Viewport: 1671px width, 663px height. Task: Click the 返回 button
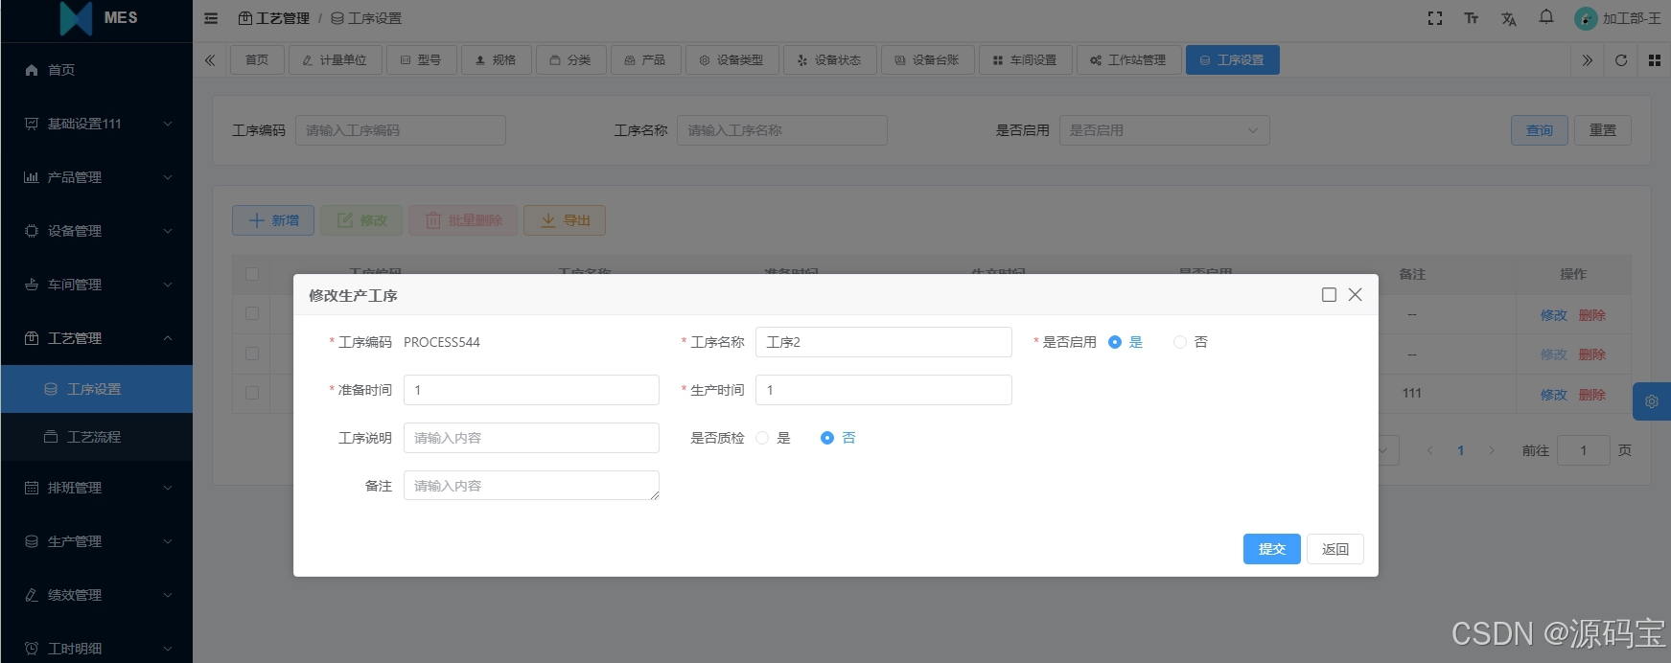(1335, 549)
